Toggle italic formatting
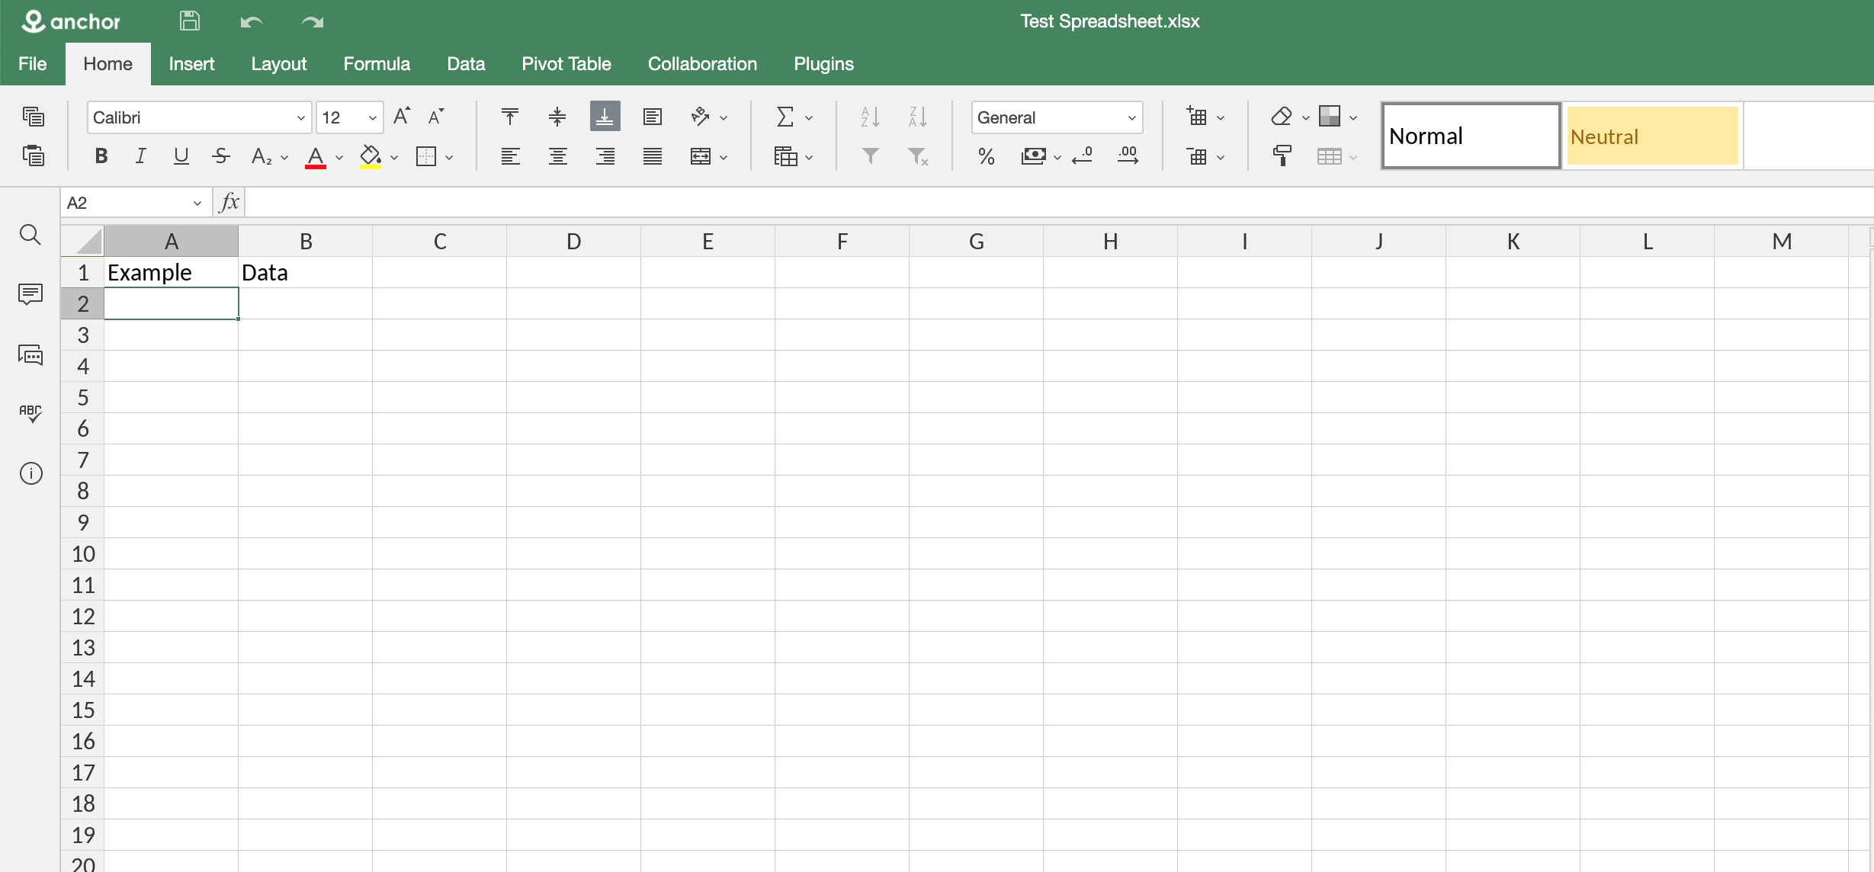 pos(140,156)
